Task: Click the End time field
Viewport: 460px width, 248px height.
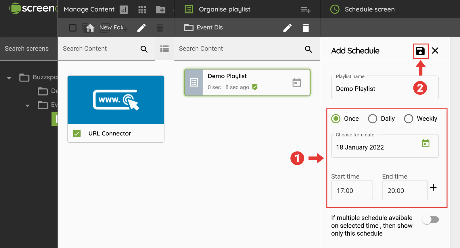Action: point(404,191)
